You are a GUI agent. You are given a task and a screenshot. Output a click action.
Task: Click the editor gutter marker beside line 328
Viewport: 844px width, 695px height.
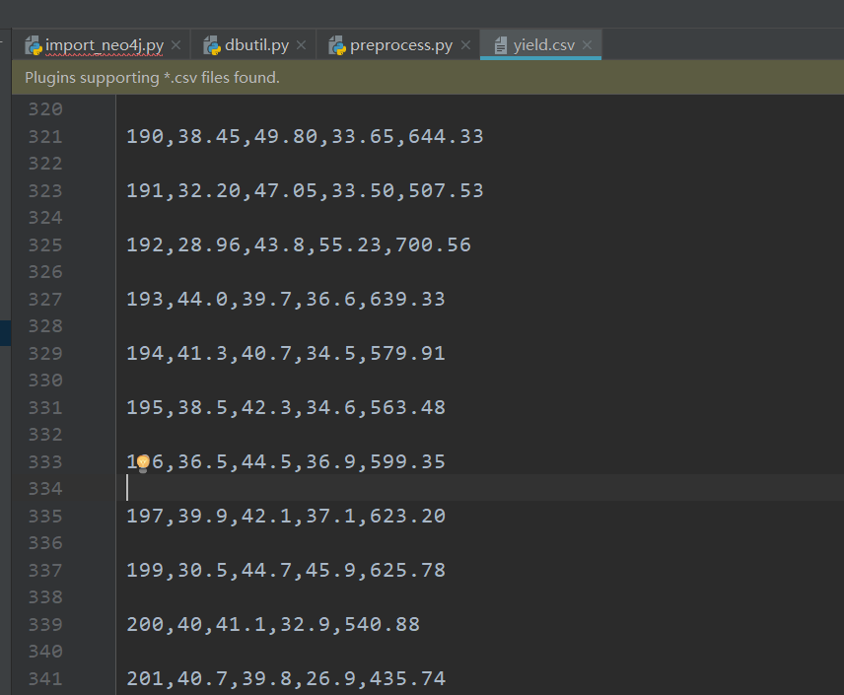[x=6, y=332]
